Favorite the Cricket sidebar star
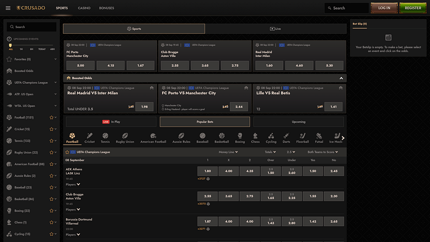This screenshot has height=242, width=430. point(51,129)
